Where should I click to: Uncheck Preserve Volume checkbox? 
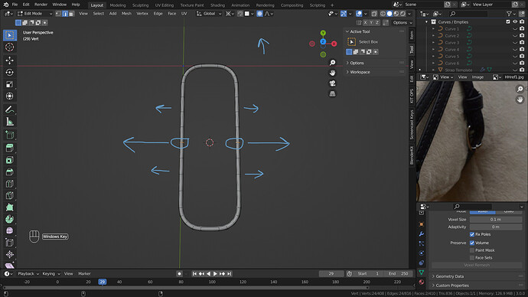click(472, 243)
